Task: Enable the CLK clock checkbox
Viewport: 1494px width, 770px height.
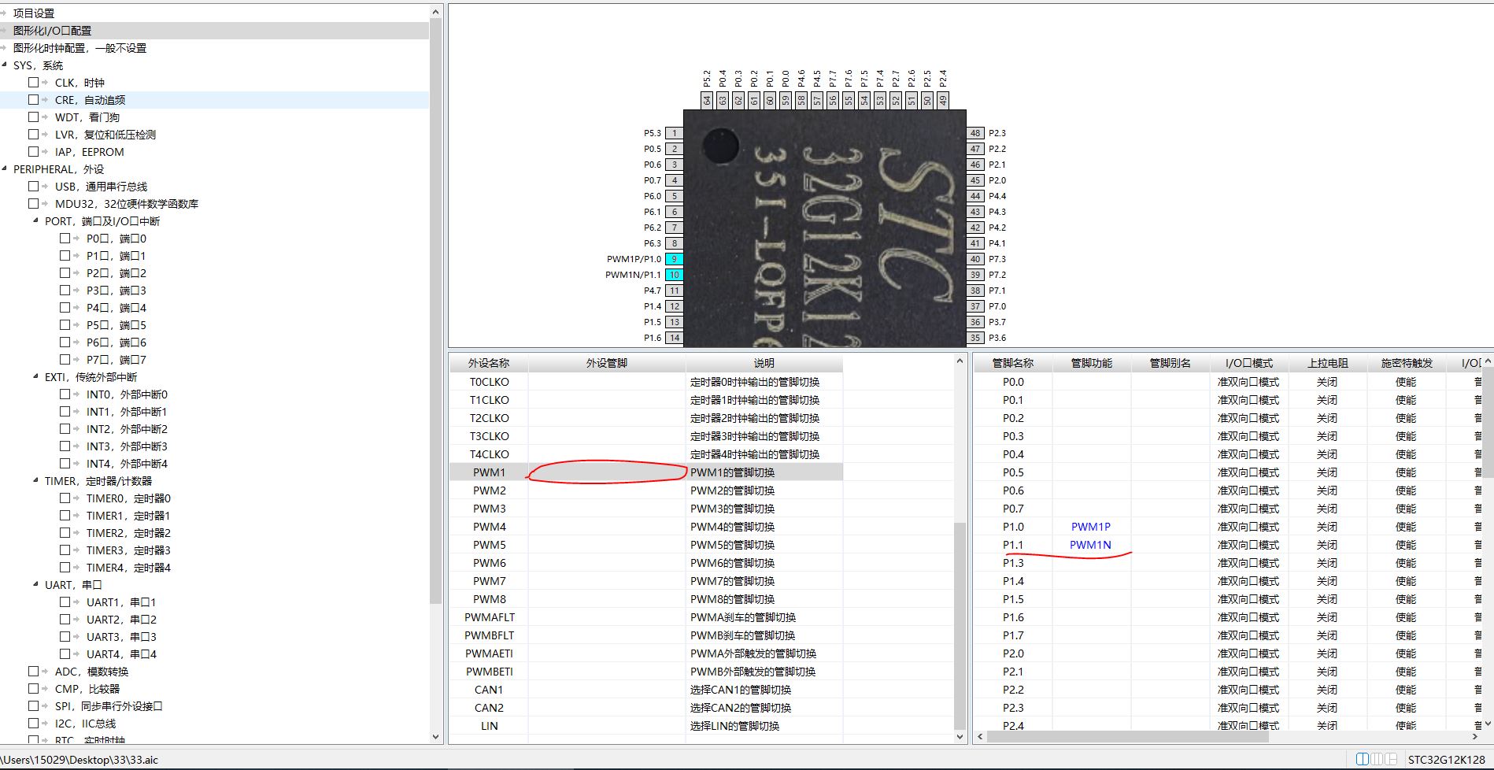Action: 34,83
